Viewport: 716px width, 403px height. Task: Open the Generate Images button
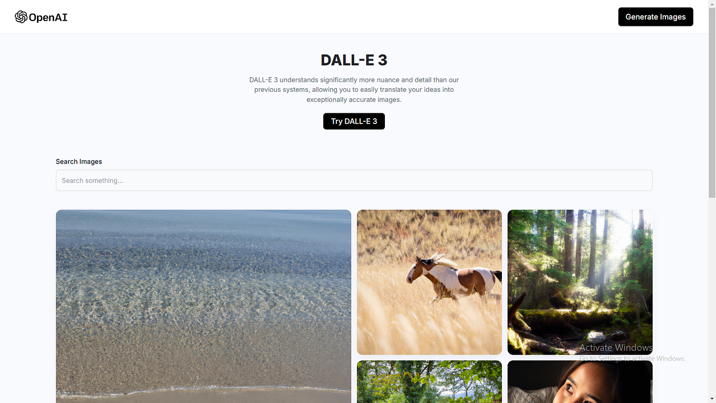[655, 17]
